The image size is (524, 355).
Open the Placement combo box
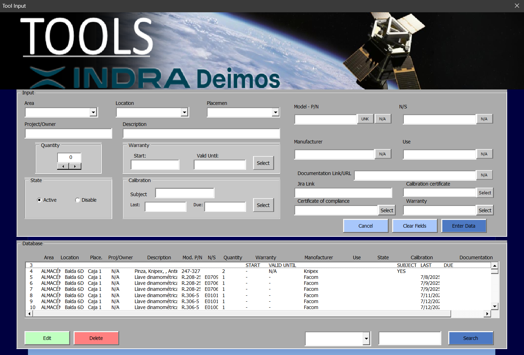point(275,112)
